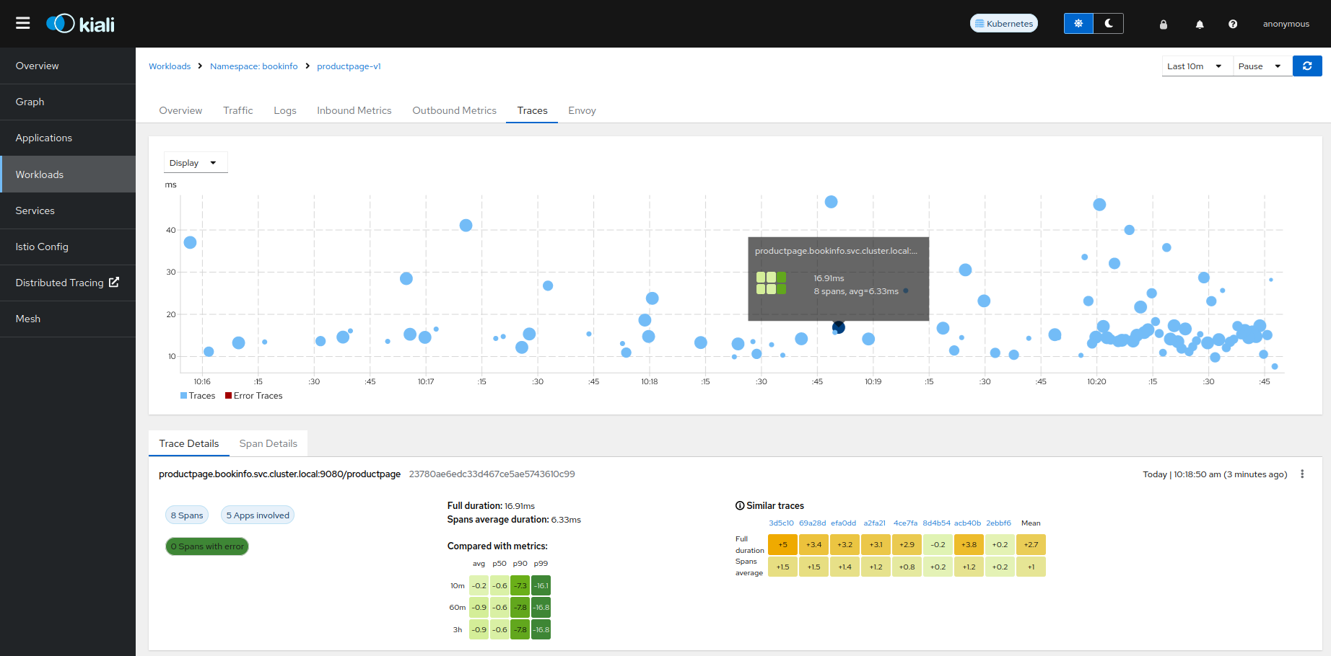The width and height of the screenshot is (1331, 656).
Task: Open the notifications bell
Action: [1199, 24]
